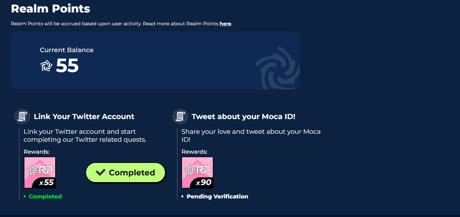Click the Current Balance label
This screenshot has width=460, height=217.
(x=67, y=50)
